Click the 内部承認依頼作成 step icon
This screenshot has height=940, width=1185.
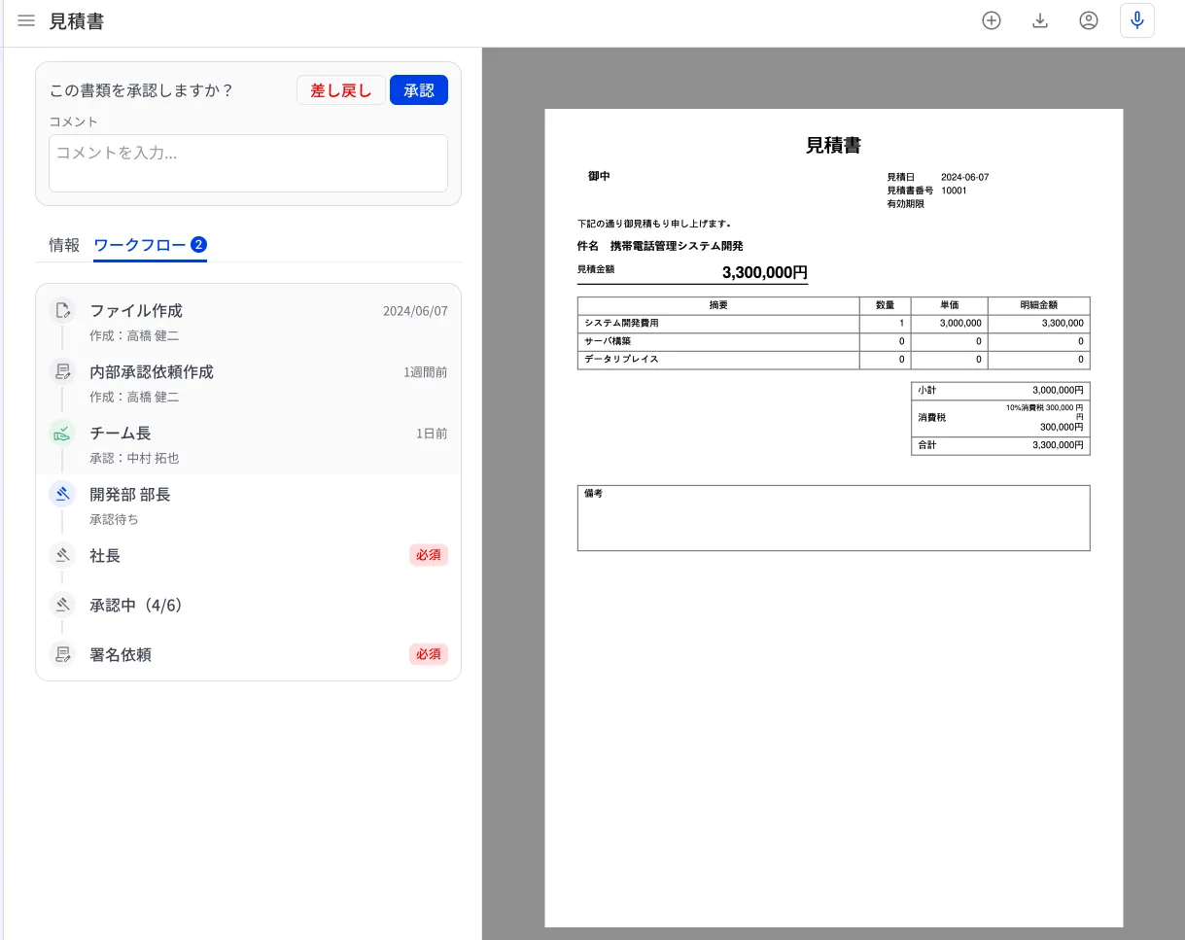pyautogui.click(x=63, y=371)
